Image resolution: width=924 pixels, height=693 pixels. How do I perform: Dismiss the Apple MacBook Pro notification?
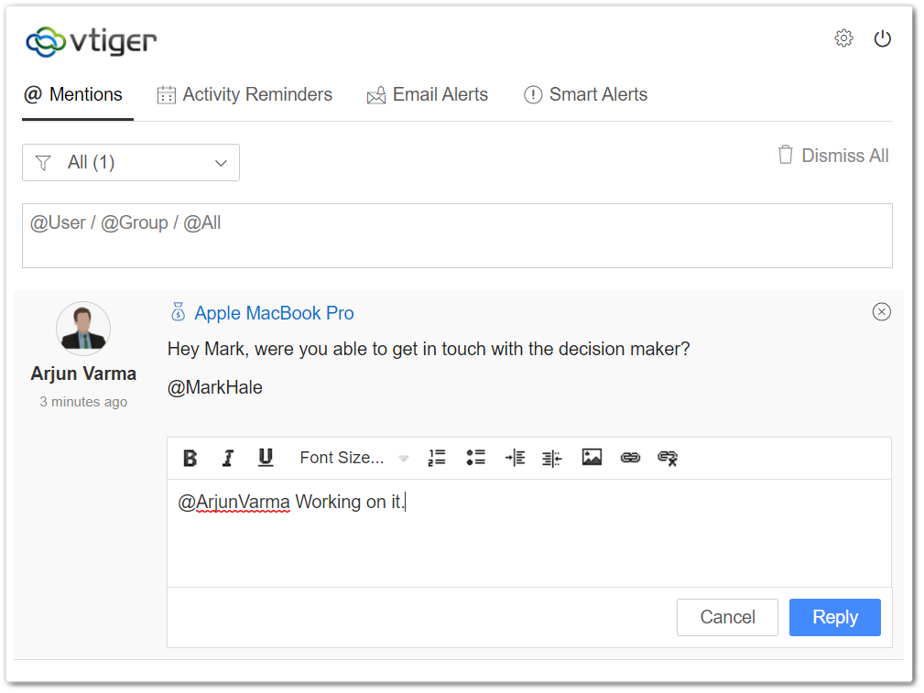[x=881, y=312]
